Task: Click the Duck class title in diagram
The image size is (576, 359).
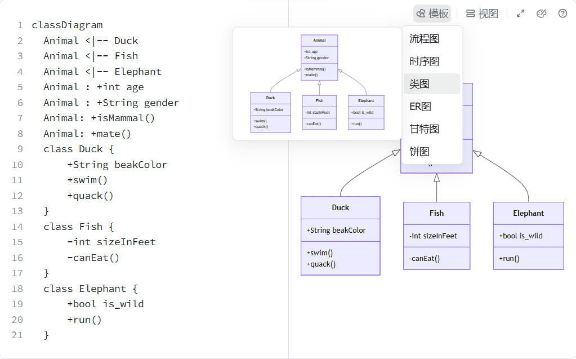Action: point(340,207)
